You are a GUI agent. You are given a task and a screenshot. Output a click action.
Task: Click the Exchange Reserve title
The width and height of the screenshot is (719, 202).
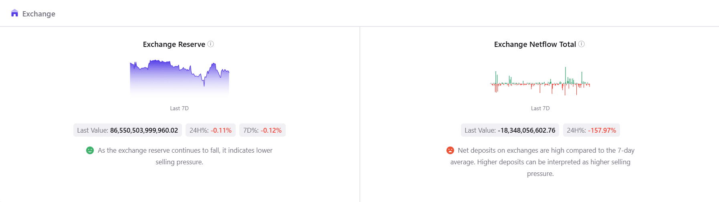(174, 44)
